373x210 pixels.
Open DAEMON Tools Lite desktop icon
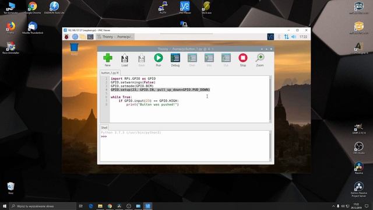[x=54, y=8]
